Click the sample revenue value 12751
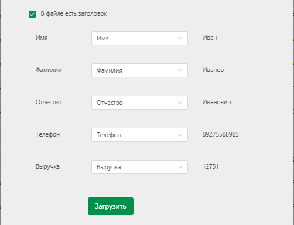Screen dimensions: 294x225 click(x=210, y=166)
